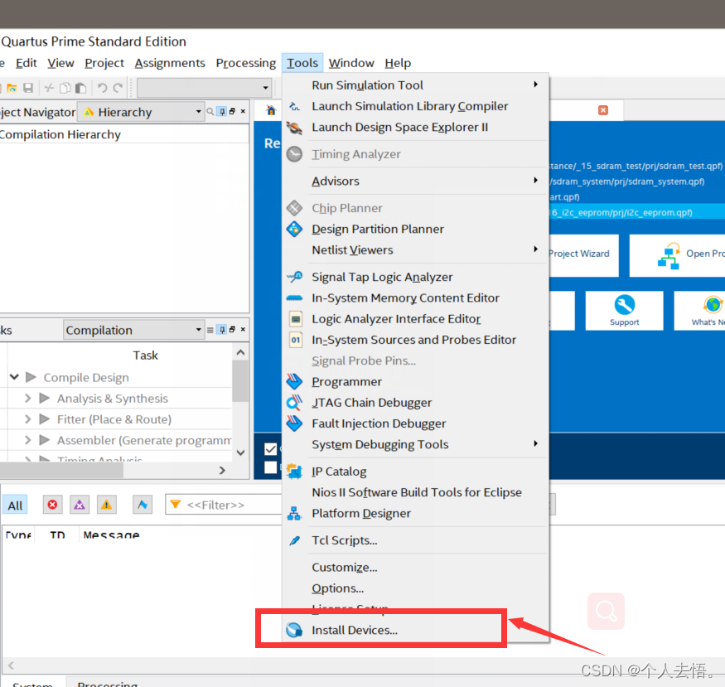Open the Compilation dropdown in Tasks panel
This screenshot has height=687, width=725.
[x=134, y=330]
